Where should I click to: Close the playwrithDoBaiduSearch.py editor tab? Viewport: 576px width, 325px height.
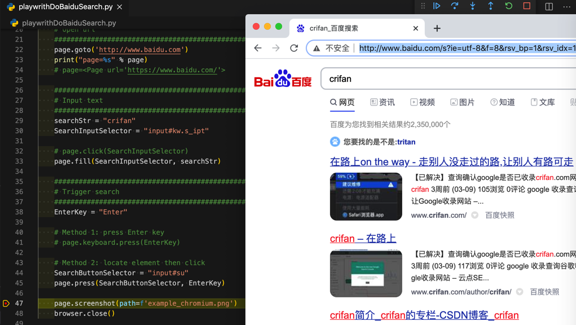click(x=120, y=7)
